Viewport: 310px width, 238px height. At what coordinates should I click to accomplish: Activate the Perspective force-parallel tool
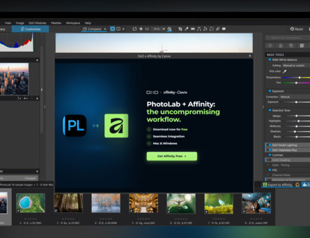point(199,29)
